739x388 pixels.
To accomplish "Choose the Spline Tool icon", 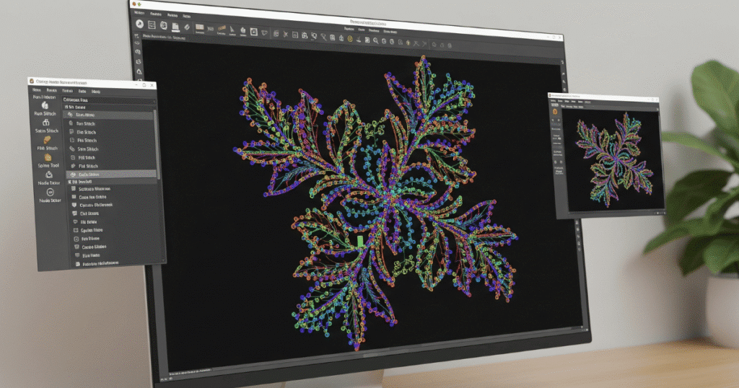I will [x=48, y=157].
